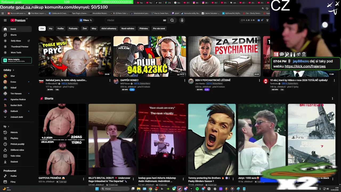Image resolution: width=341 pixels, height=192 pixels.
Task: Select the Pro vás nové chip
Action: (x=159, y=29)
